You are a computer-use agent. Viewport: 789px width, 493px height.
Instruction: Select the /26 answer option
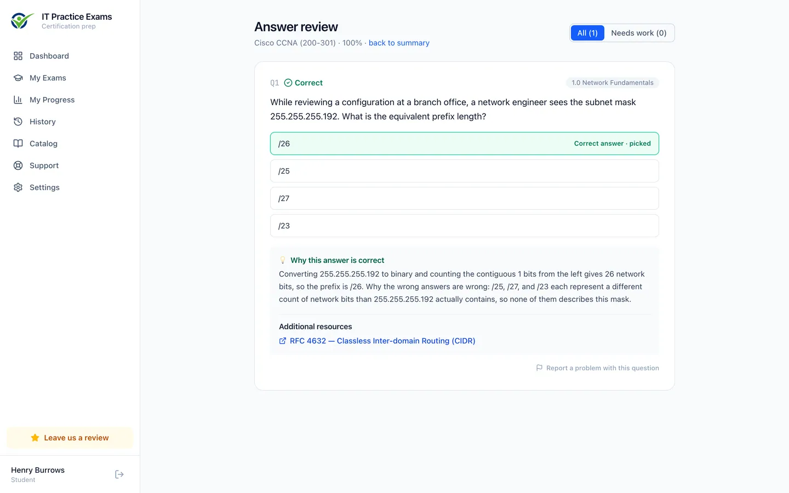pyautogui.click(x=465, y=144)
